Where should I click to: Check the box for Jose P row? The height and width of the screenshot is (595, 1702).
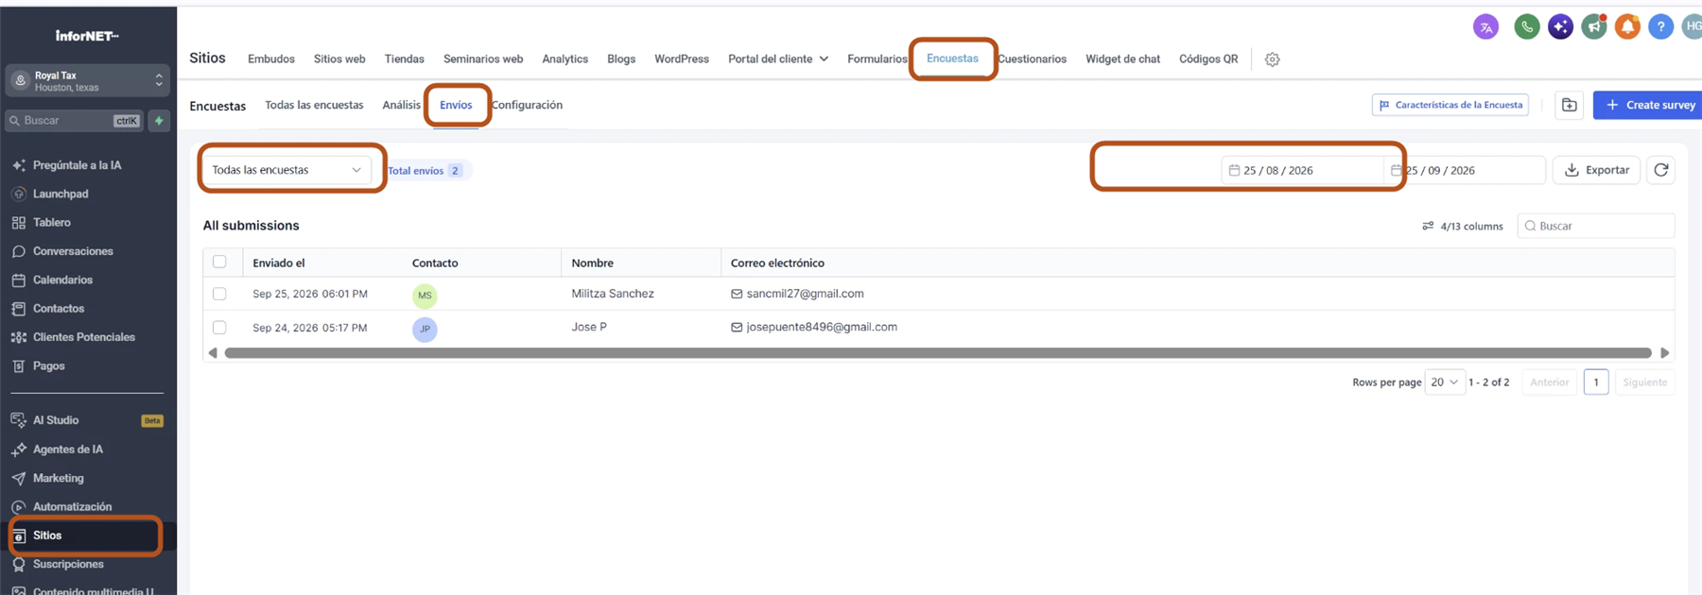219,327
